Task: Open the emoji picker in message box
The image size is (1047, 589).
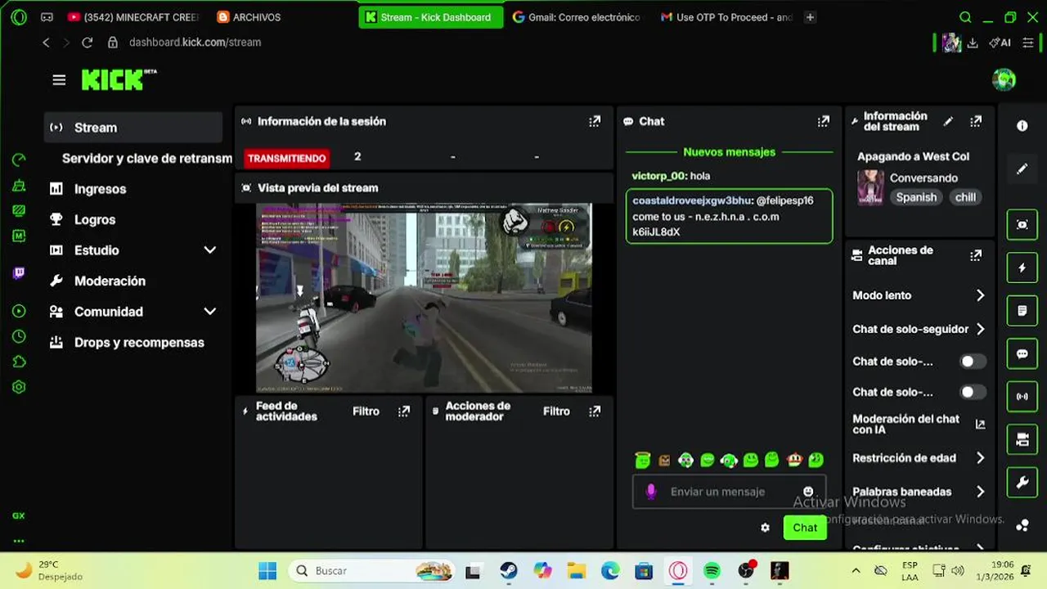Action: 808,492
